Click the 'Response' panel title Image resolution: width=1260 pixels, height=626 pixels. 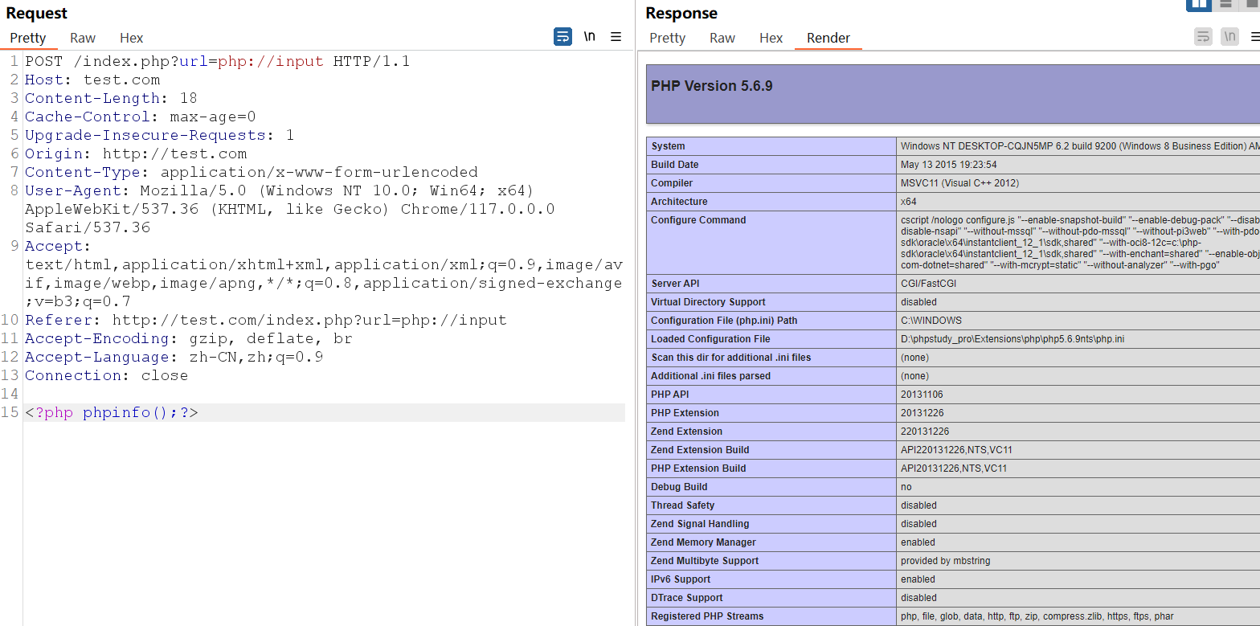click(x=681, y=13)
